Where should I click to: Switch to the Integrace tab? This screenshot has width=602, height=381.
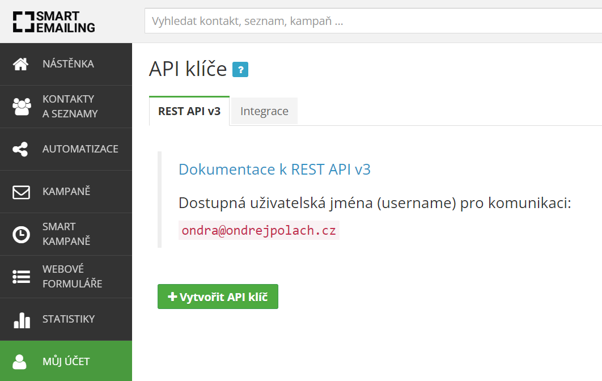(x=264, y=111)
